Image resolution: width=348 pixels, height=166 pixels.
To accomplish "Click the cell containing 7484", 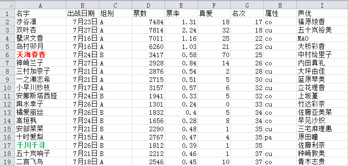I will [x=149, y=22].
